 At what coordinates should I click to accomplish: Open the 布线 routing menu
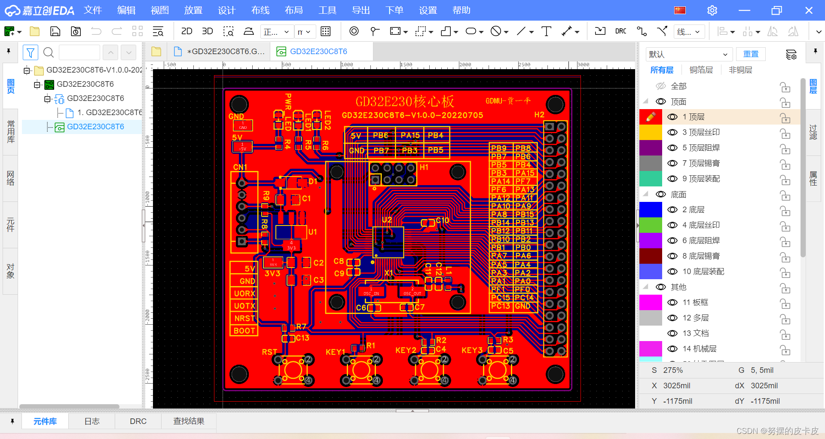tap(260, 10)
